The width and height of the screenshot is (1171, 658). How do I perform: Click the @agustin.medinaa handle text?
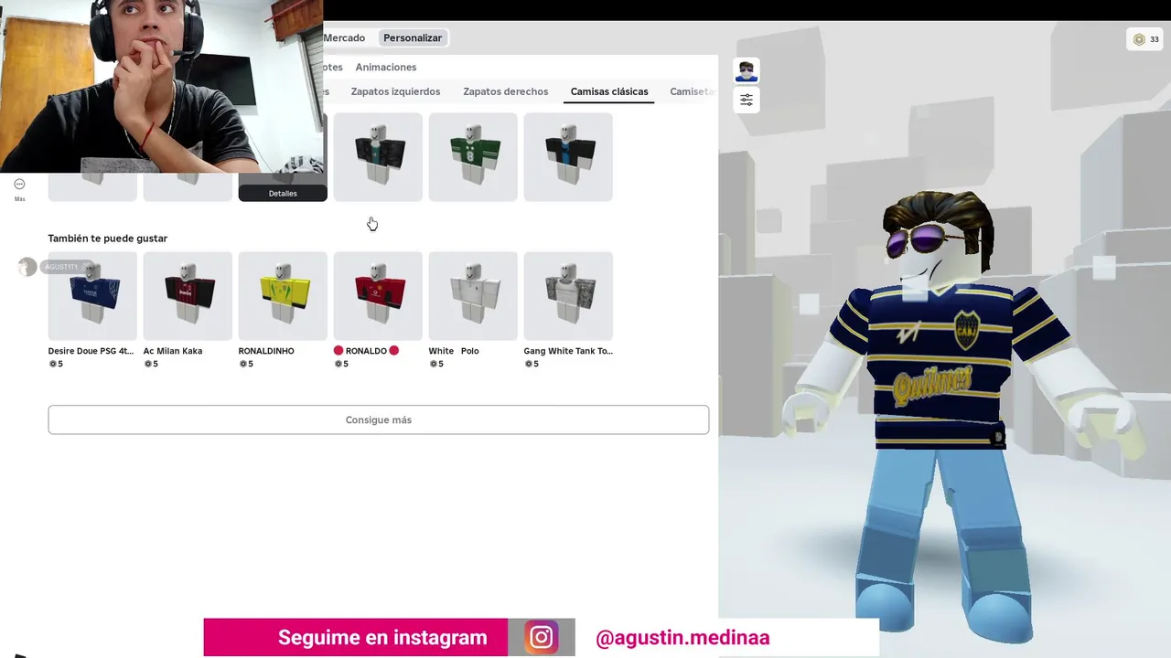coord(682,638)
